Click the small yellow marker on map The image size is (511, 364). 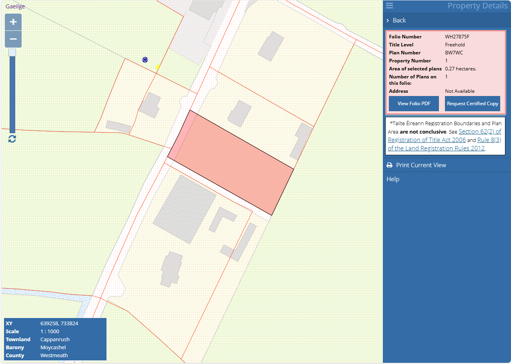coord(158,67)
